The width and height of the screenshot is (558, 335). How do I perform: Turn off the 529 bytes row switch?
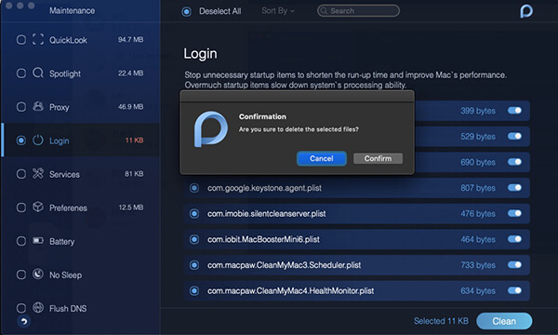514,136
